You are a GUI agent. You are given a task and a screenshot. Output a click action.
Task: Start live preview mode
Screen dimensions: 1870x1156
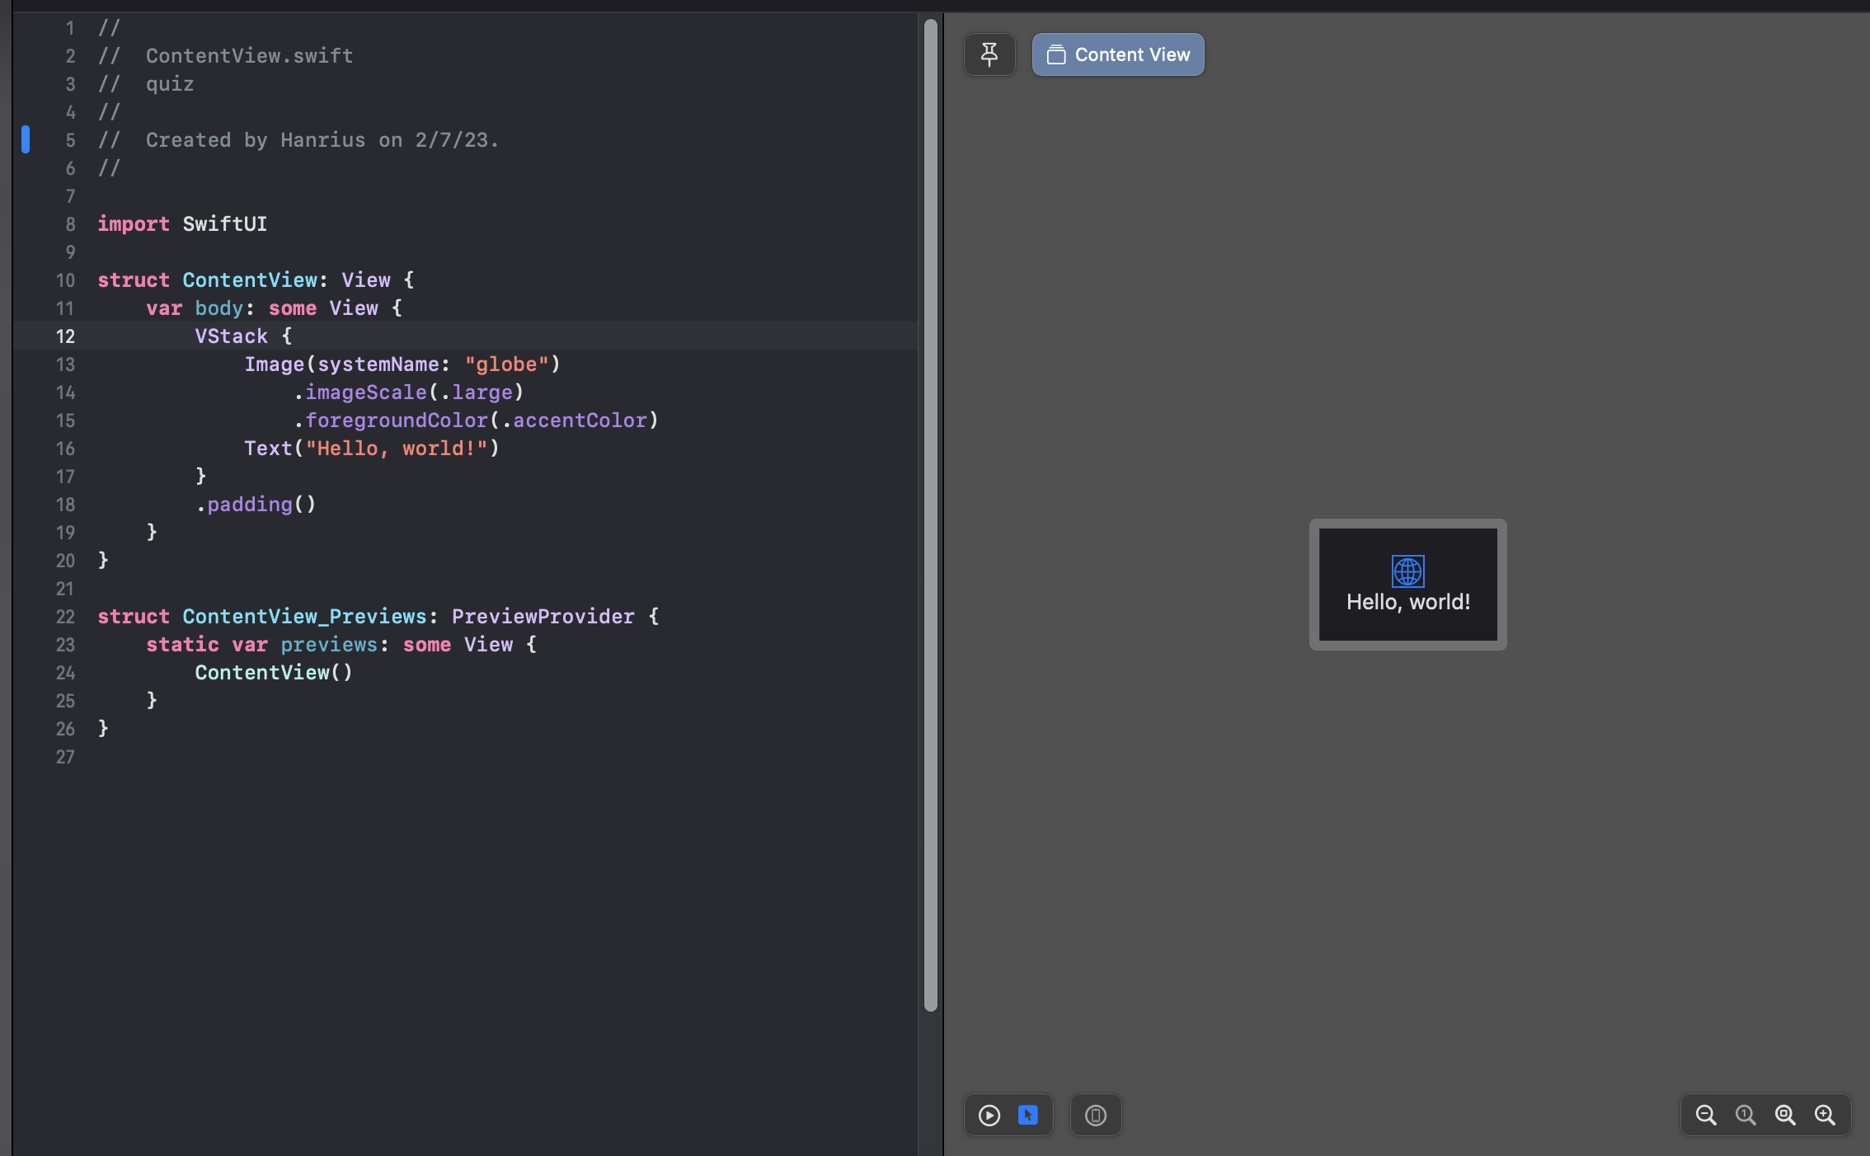coord(989,1116)
